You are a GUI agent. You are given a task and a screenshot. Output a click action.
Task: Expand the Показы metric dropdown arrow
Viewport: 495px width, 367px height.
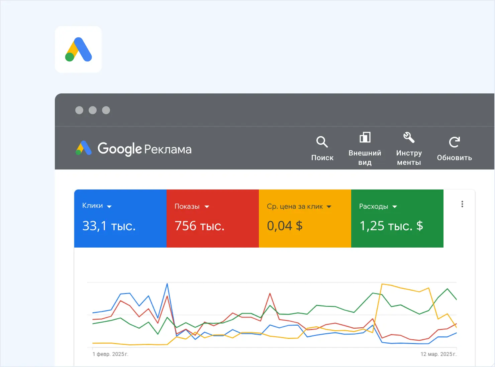[x=207, y=207]
